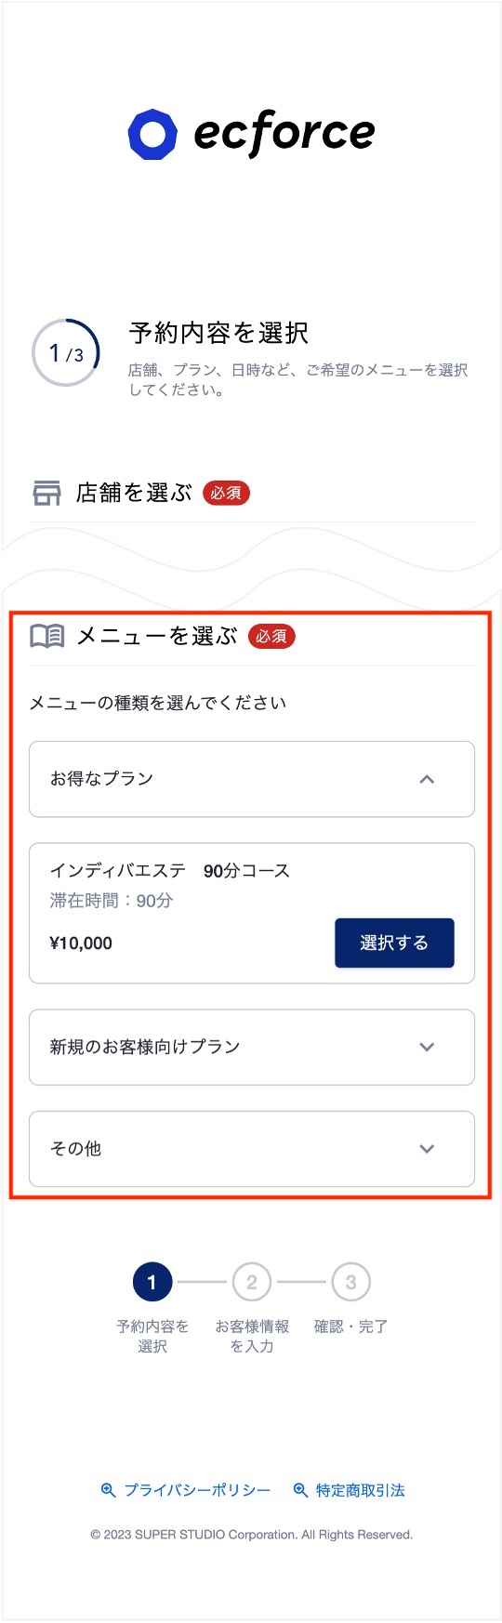502x1623 pixels.
Task: Click the 店舗を選ぶ section heading
Action: 134,494
